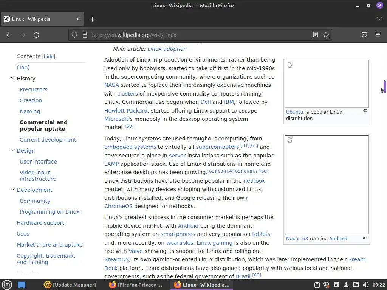387x290 pixels.
Task: Open the Firefox application menu
Action: [378, 35]
